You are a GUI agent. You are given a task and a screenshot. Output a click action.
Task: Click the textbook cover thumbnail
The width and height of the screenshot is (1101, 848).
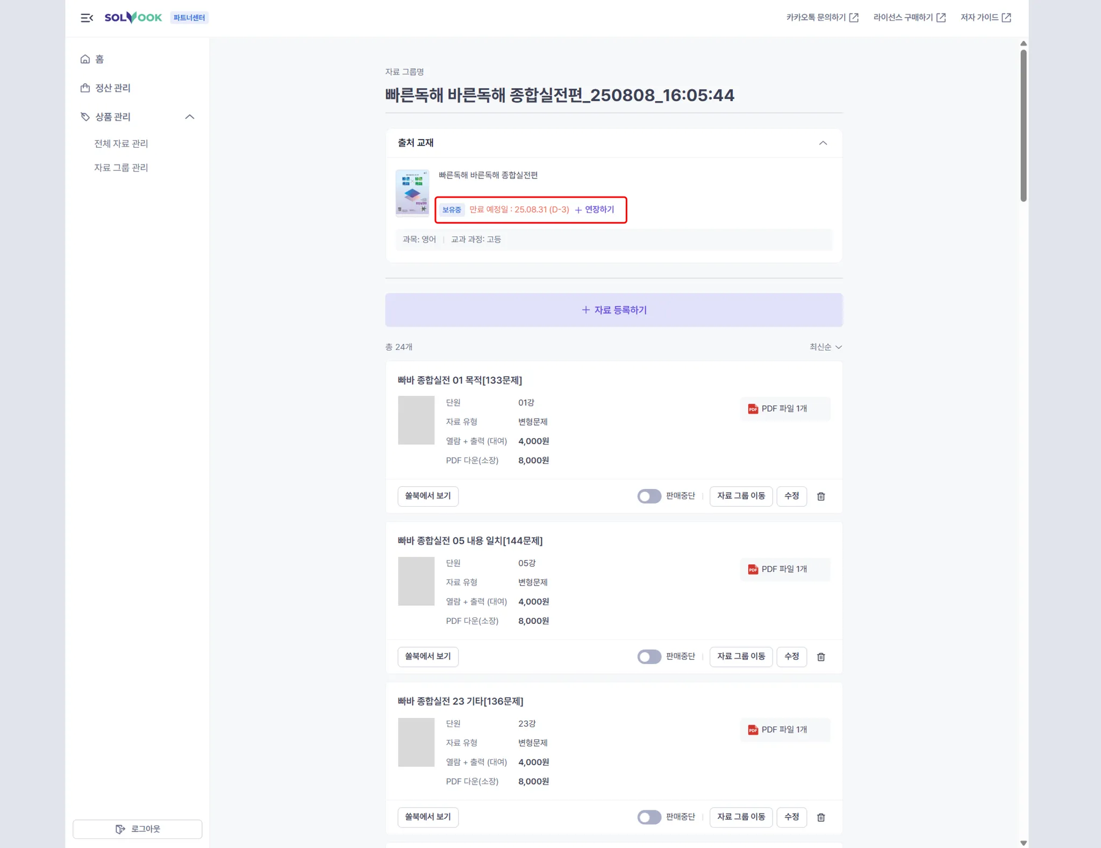coord(412,193)
